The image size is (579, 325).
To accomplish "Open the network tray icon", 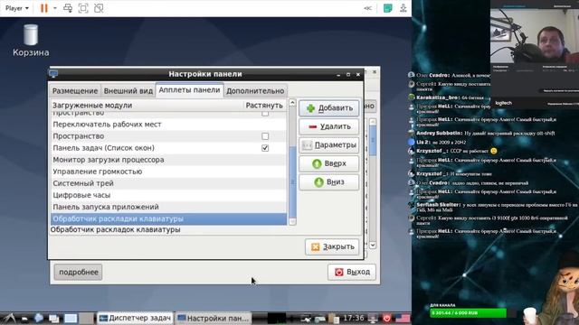I will (x=306, y=319).
